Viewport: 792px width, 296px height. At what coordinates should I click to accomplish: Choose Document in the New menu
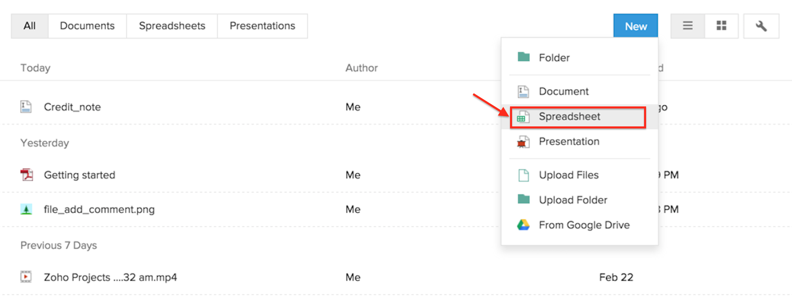pos(563,91)
